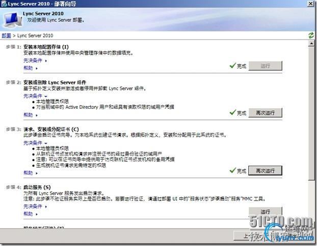Click the disabled 运行 button for step 1
This screenshot has height=246, width=317.
click(265, 66)
